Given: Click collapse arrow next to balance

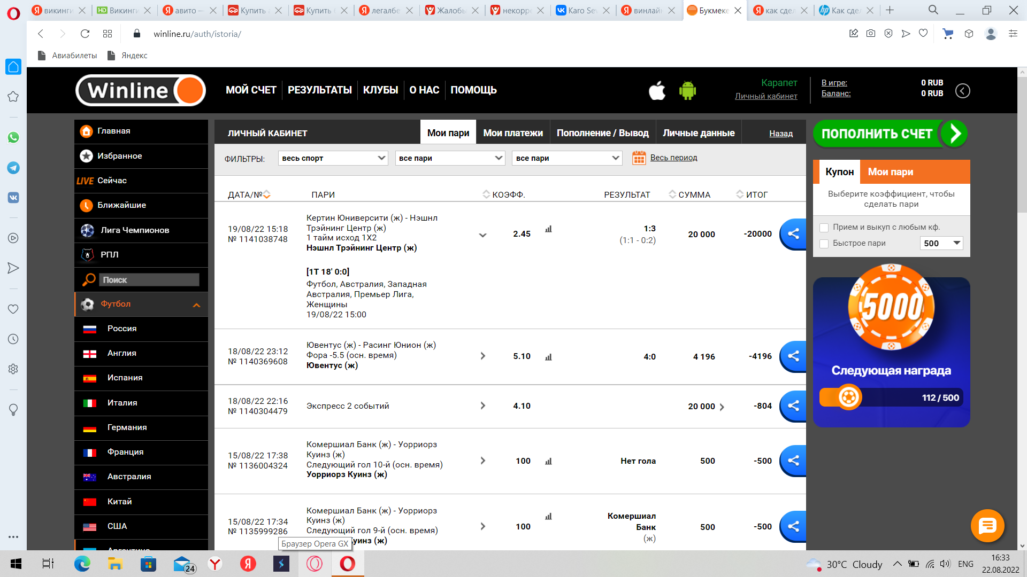Looking at the screenshot, I should [962, 91].
